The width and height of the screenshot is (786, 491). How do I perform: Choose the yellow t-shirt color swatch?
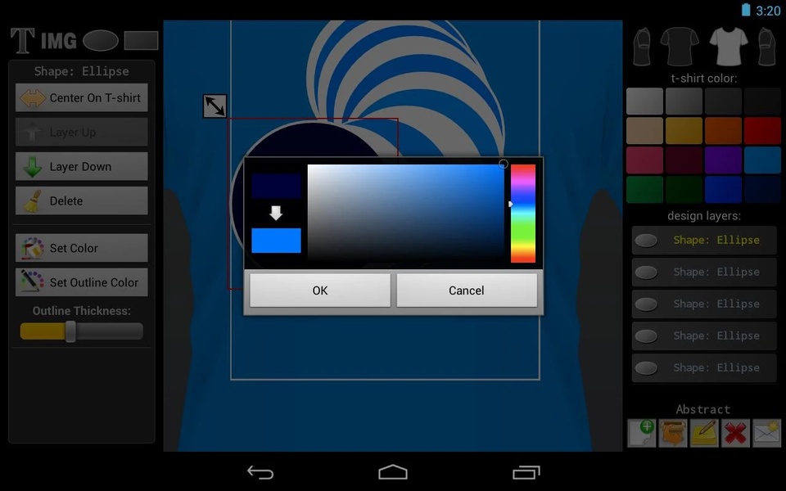point(684,130)
